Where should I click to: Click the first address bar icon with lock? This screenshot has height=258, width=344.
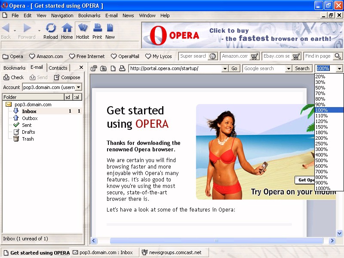click(x=94, y=68)
